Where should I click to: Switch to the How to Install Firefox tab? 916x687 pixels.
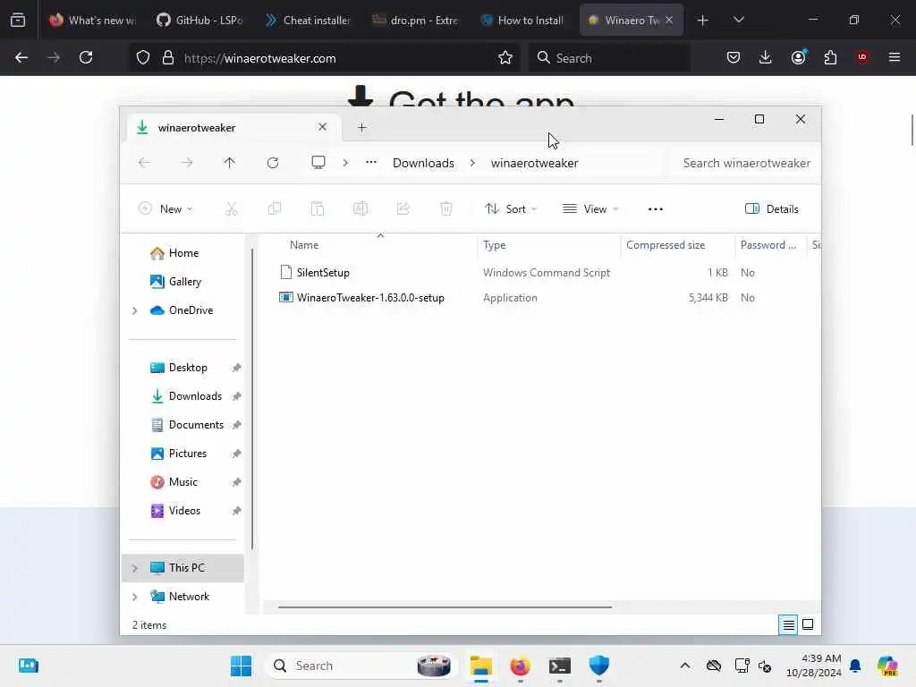[522, 20]
